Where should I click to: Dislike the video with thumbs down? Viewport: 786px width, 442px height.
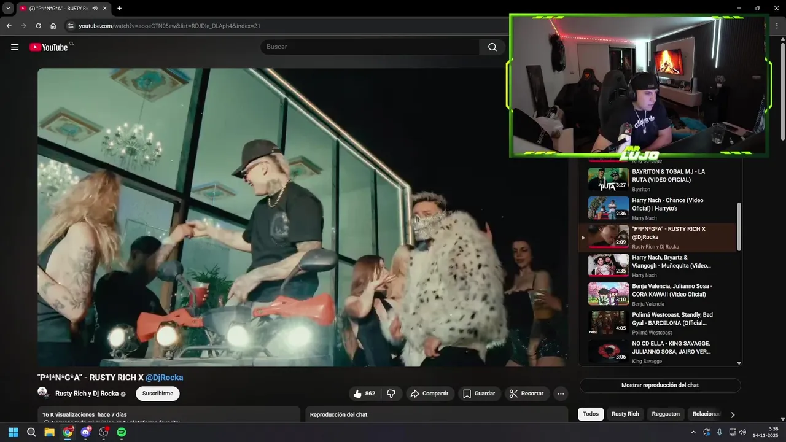tap(391, 394)
